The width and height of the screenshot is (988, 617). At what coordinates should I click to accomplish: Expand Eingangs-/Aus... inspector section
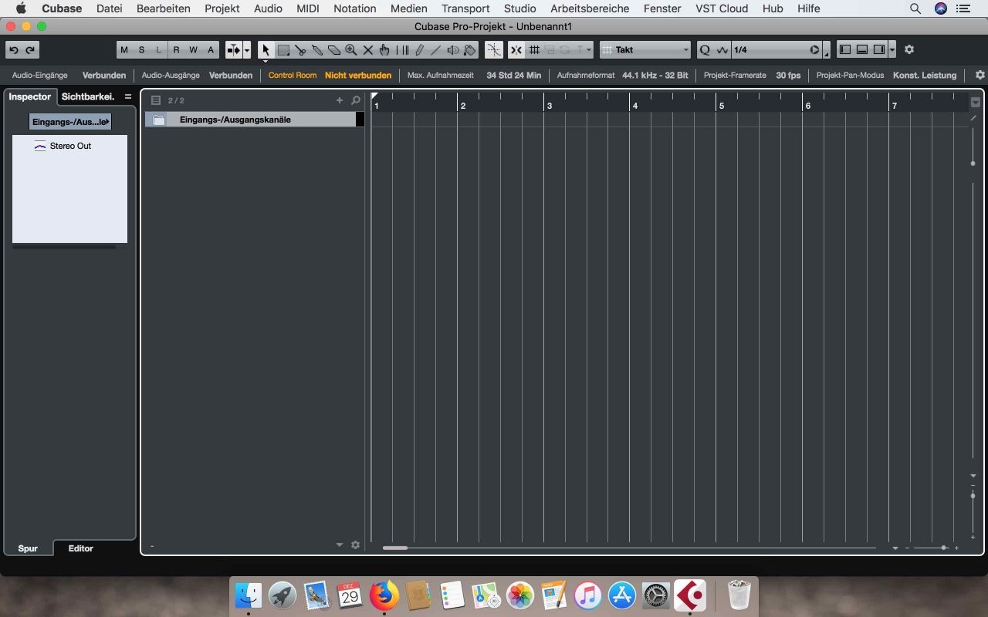70,122
